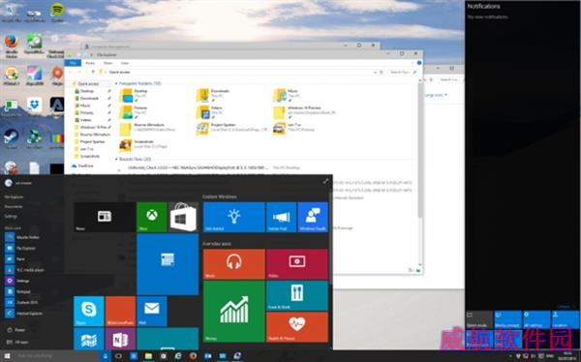Switch to the View ribbon tab
Image resolution: width=581 pixels, height=362 pixels.
[x=125, y=63]
